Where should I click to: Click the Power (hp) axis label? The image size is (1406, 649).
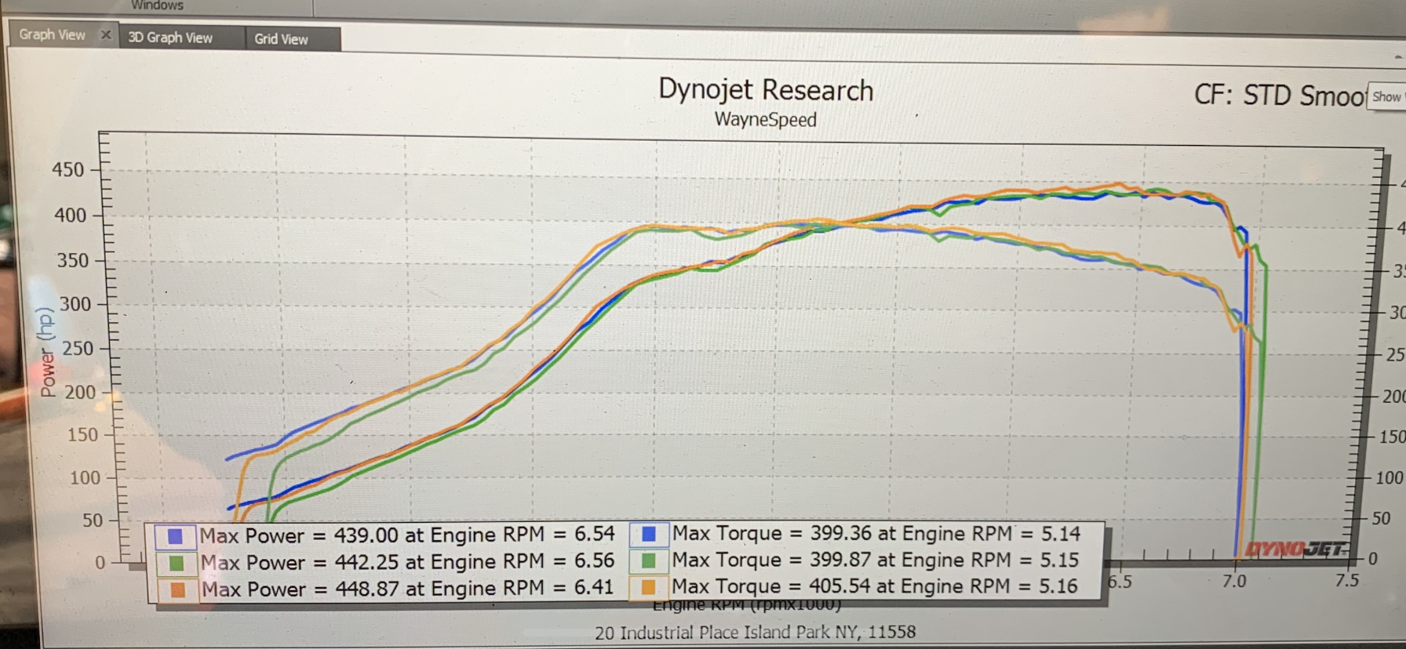coord(47,352)
